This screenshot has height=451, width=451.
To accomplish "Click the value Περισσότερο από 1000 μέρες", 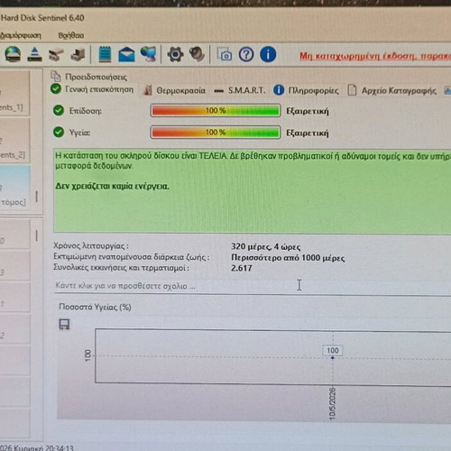I will (288, 258).
